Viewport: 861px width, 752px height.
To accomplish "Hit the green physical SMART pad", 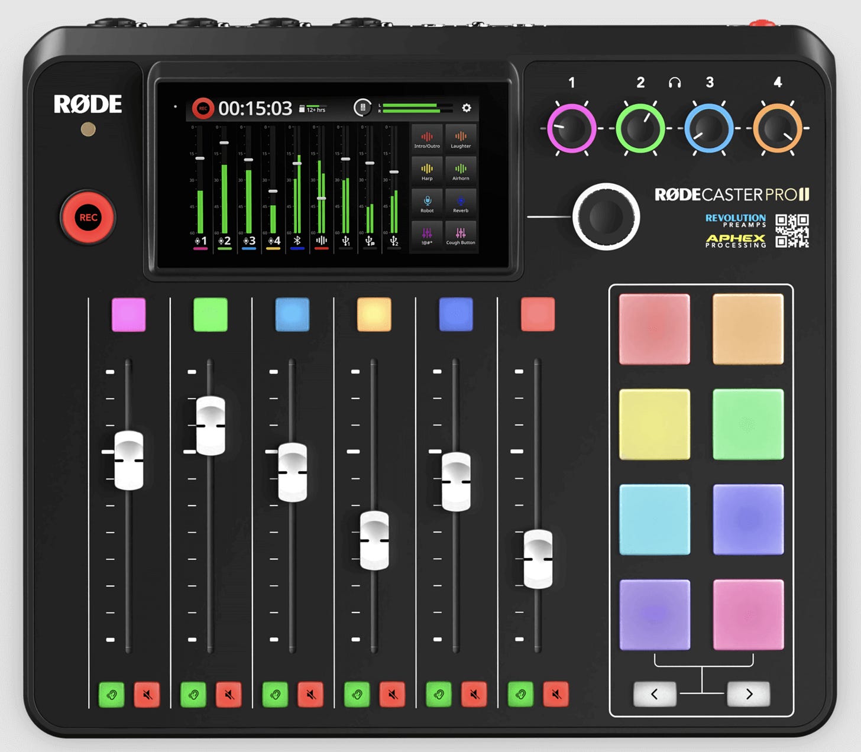I will (x=748, y=424).
